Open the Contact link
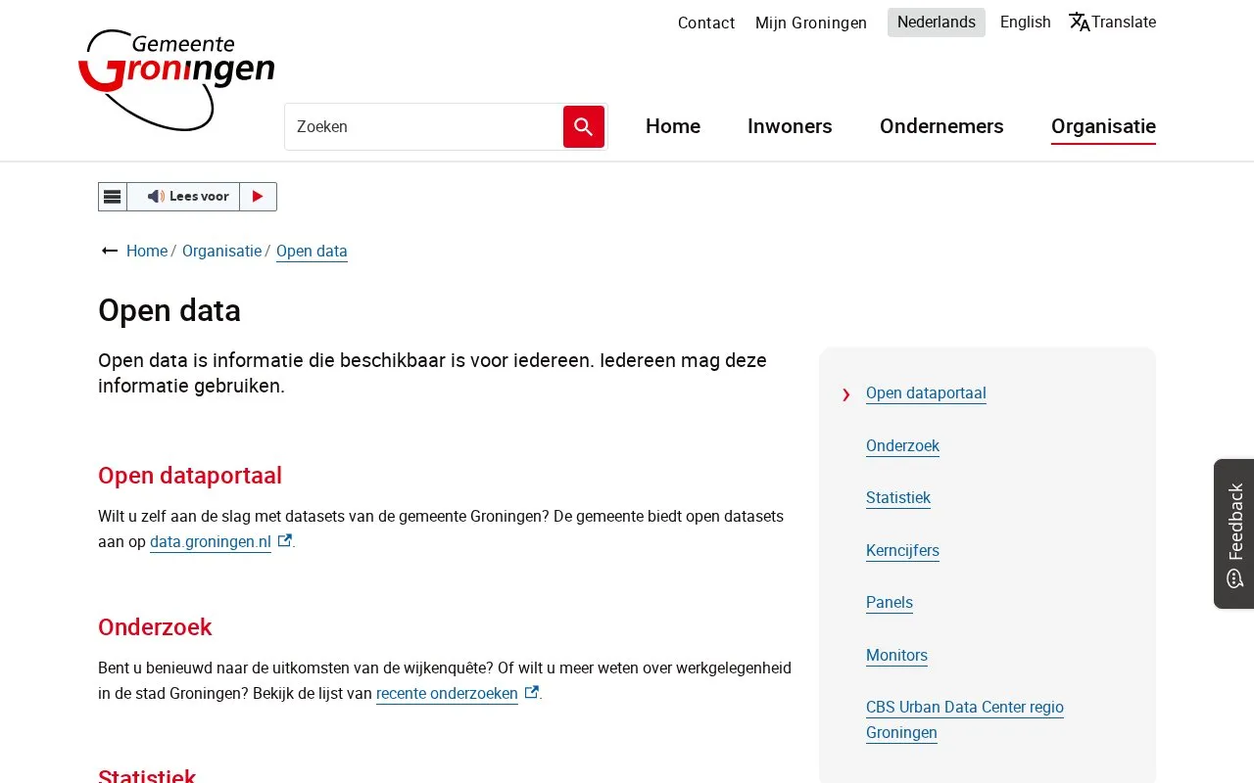 [x=706, y=23]
